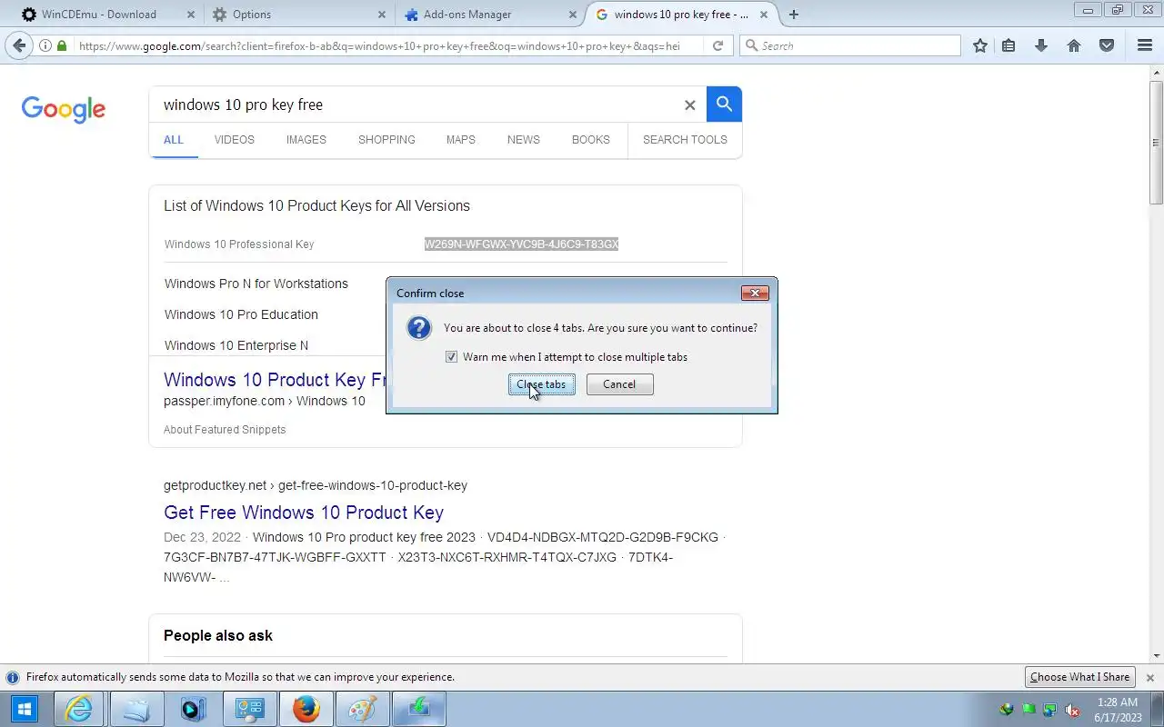Cancel the Confirm close dialog

pos(619,384)
